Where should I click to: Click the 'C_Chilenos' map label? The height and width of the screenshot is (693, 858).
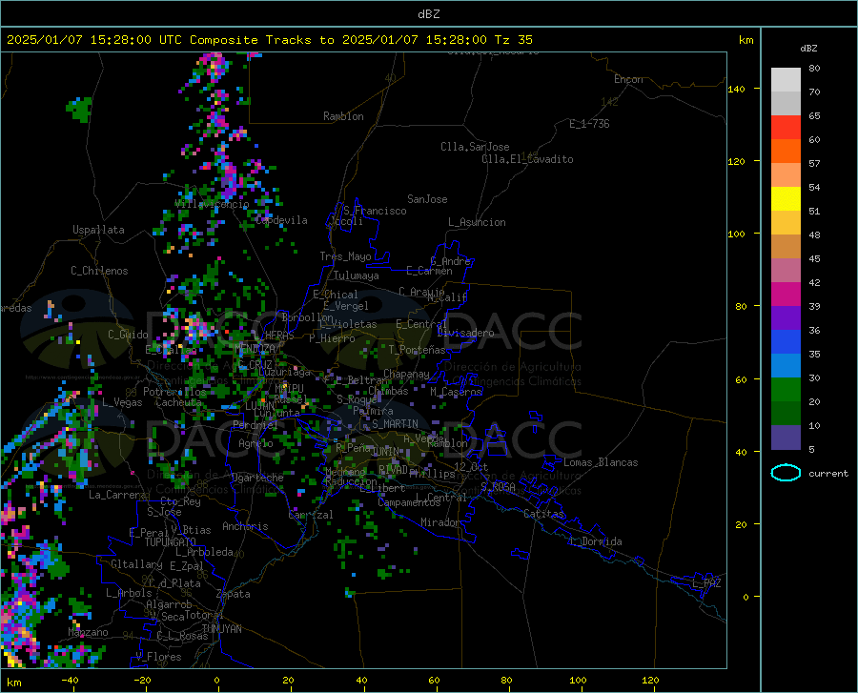[99, 271]
